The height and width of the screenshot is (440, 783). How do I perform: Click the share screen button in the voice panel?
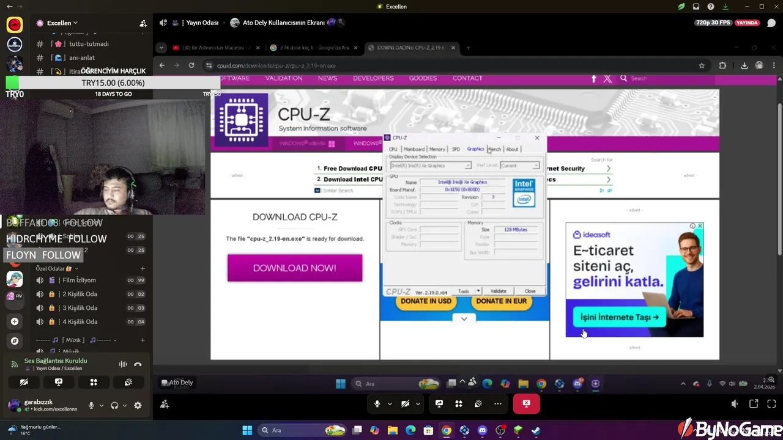[x=59, y=382]
